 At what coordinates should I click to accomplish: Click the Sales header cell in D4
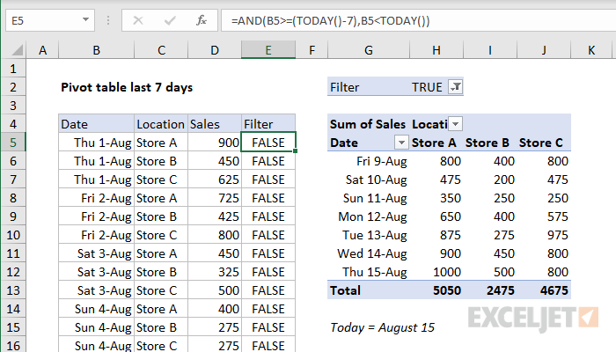214,124
